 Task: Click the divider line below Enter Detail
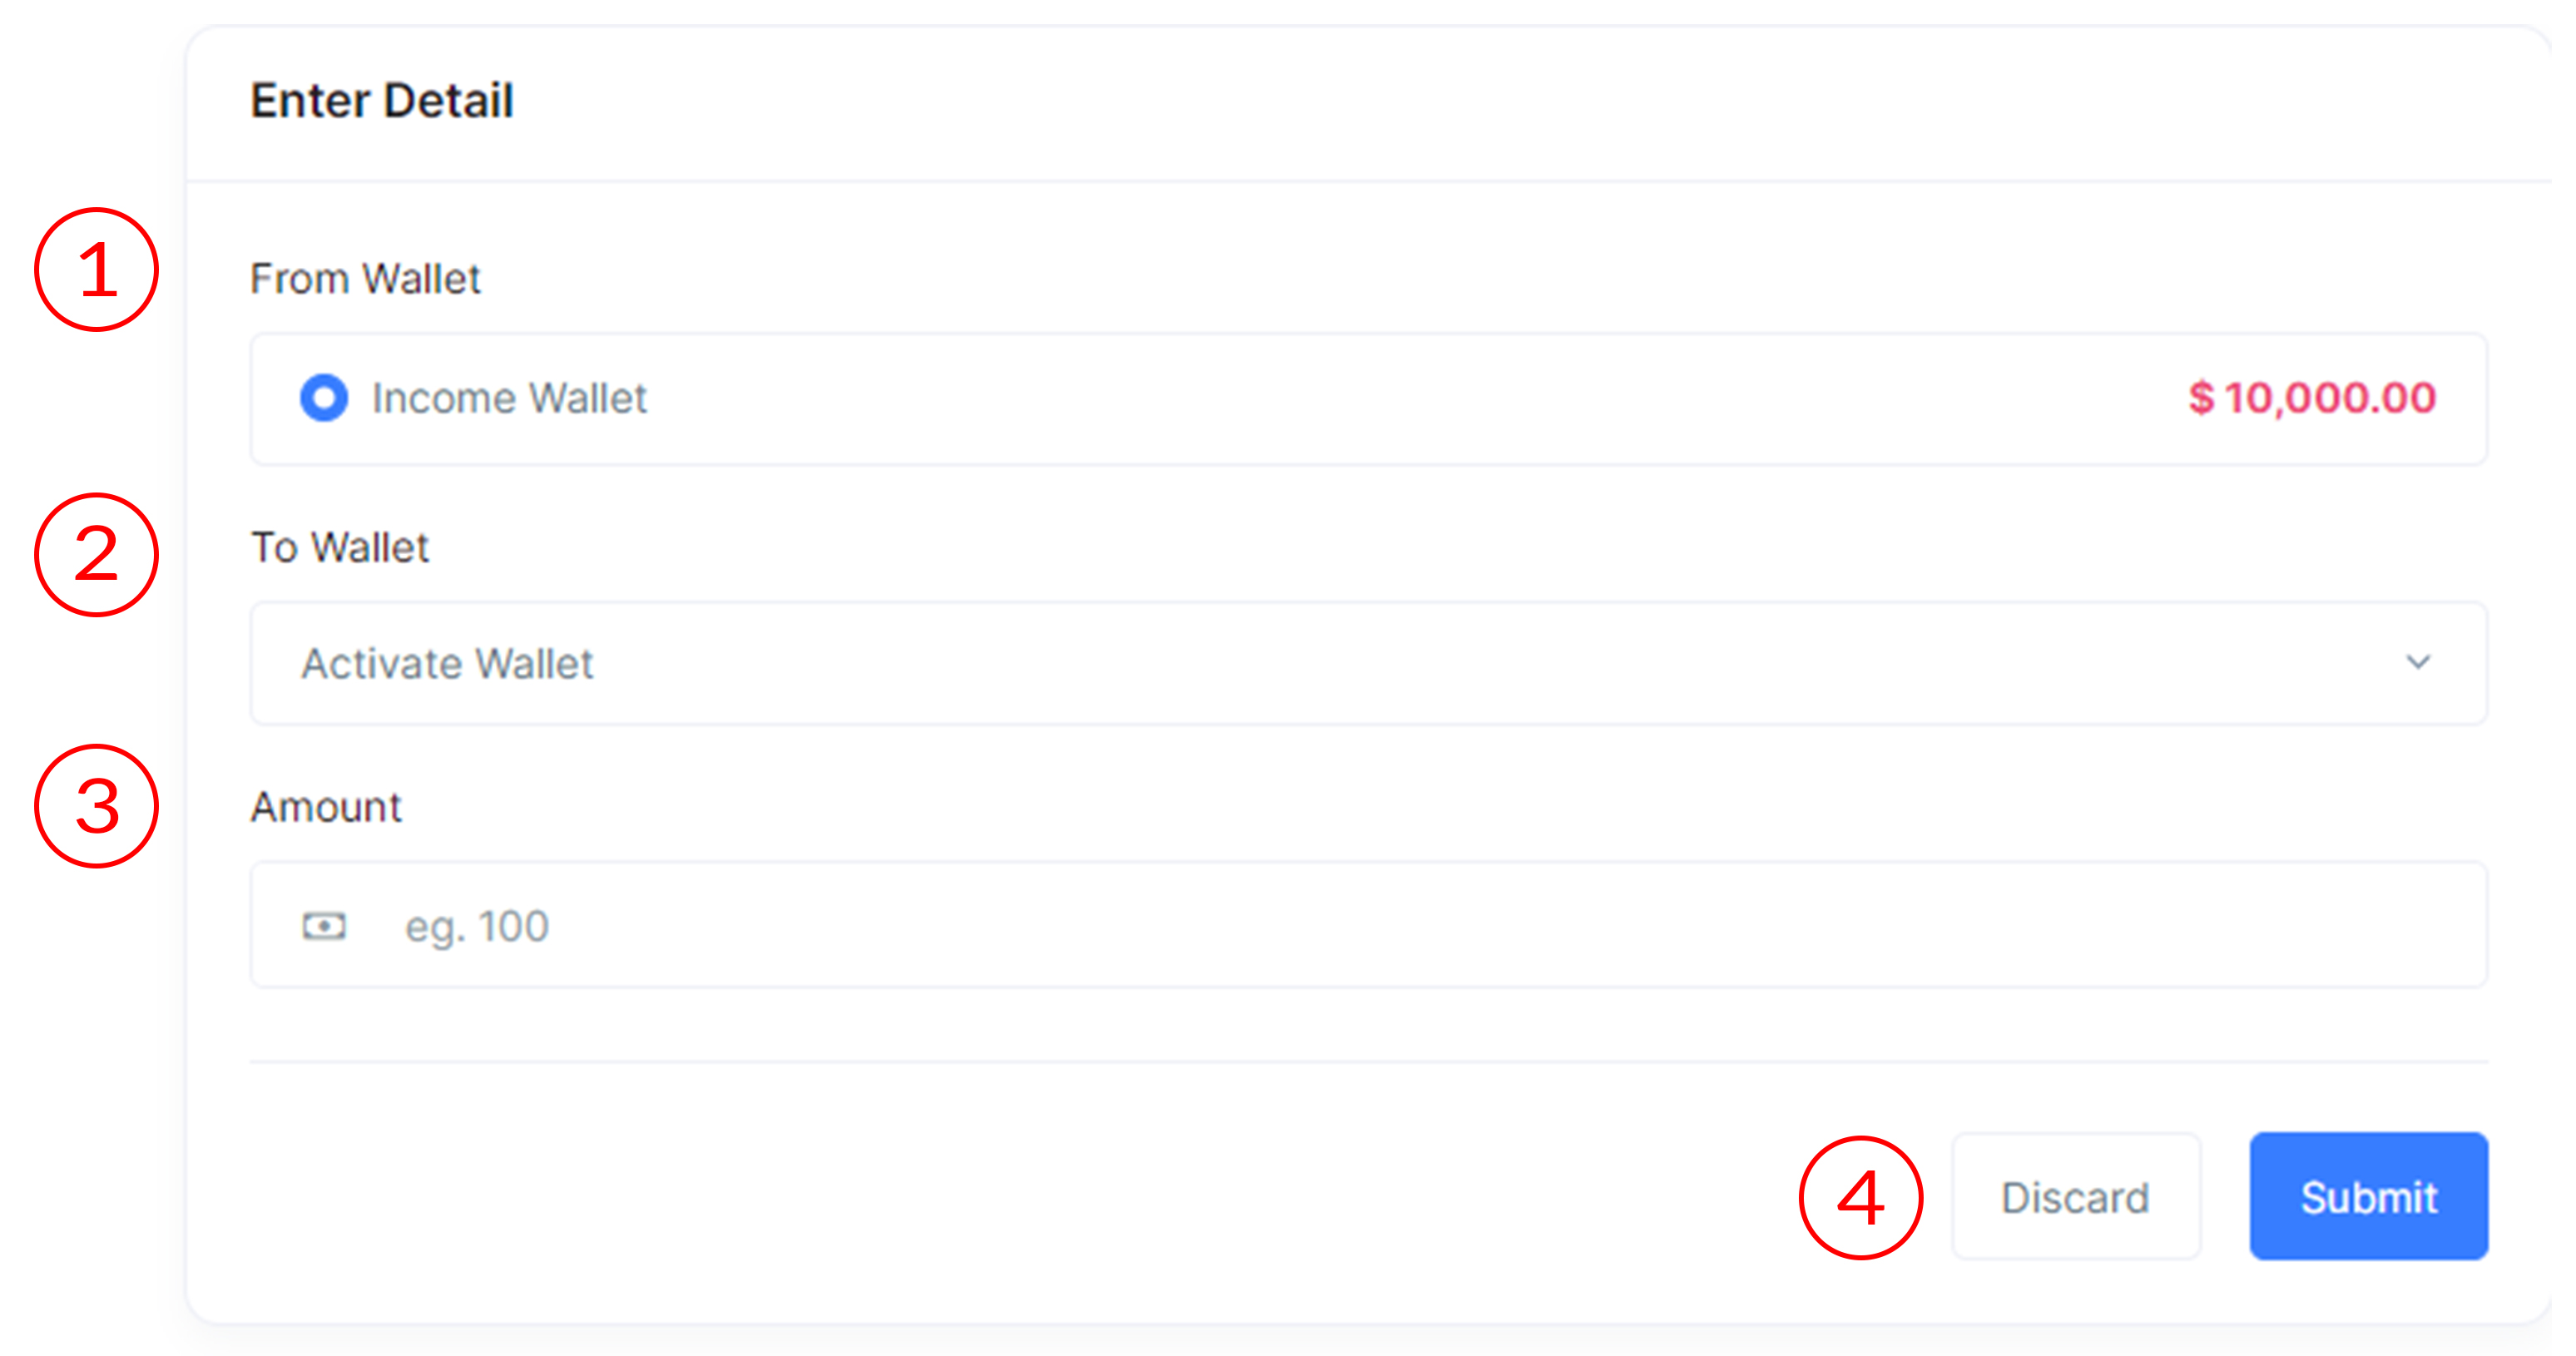pos(1367,181)
